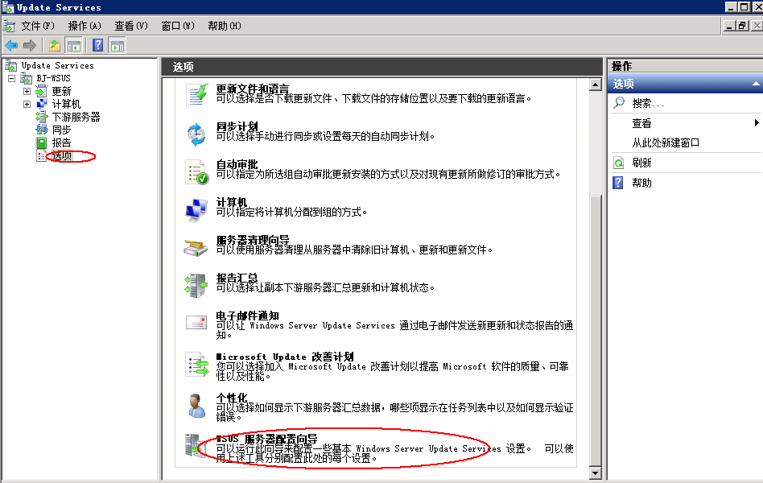Click the BJ-WSUS server icon in the tree
Image resolution: width=763 pixels, height=483 pixels.
click(x=27, y=78)
